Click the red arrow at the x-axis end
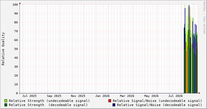 199,93
